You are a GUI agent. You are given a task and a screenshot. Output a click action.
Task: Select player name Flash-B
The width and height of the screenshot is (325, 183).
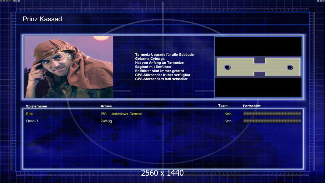(32, 121)
